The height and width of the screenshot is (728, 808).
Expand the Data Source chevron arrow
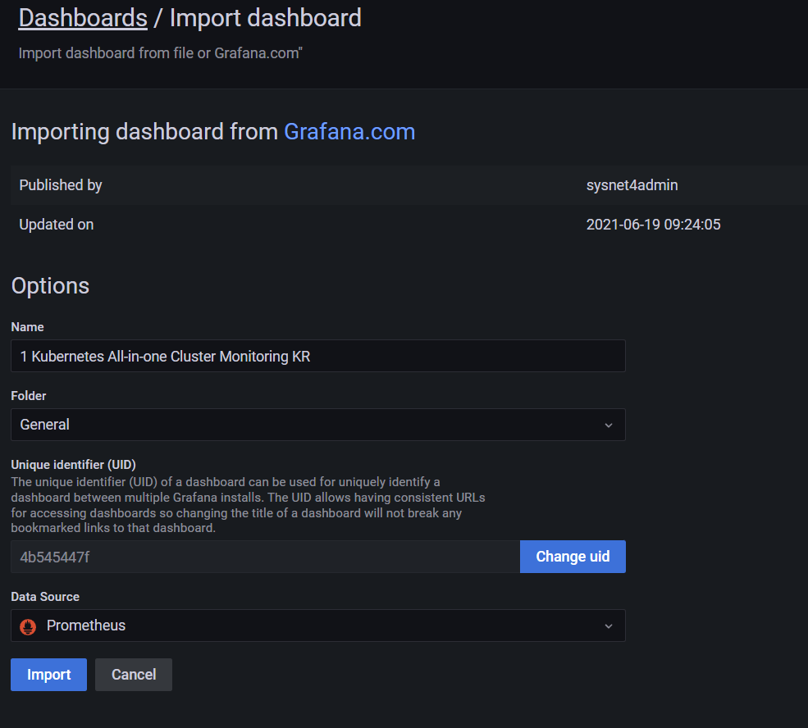(609, 626)
